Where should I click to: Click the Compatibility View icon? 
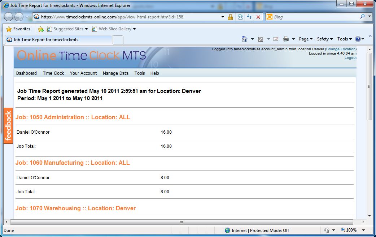pos(240,17)
